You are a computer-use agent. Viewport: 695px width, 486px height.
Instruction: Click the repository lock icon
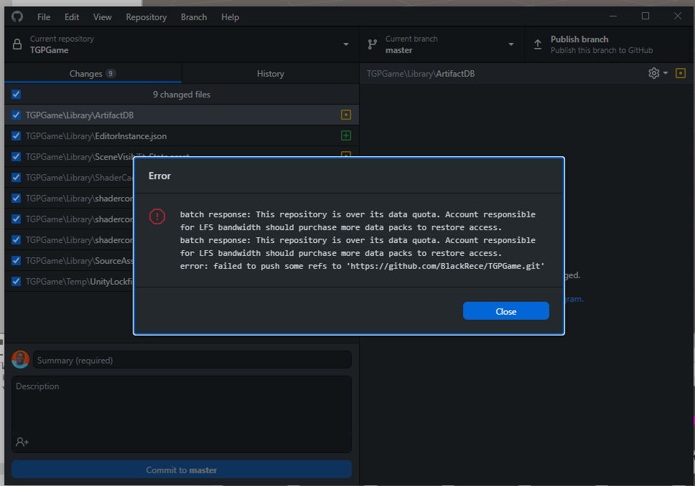17,44
